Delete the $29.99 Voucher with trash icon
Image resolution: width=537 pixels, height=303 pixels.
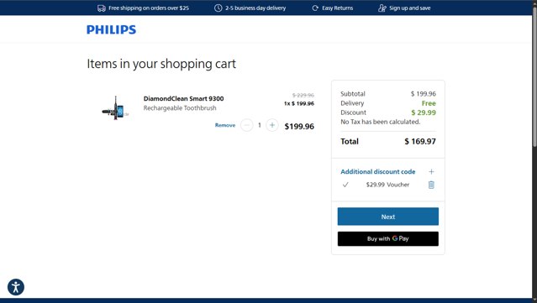(x=431, y=185)
